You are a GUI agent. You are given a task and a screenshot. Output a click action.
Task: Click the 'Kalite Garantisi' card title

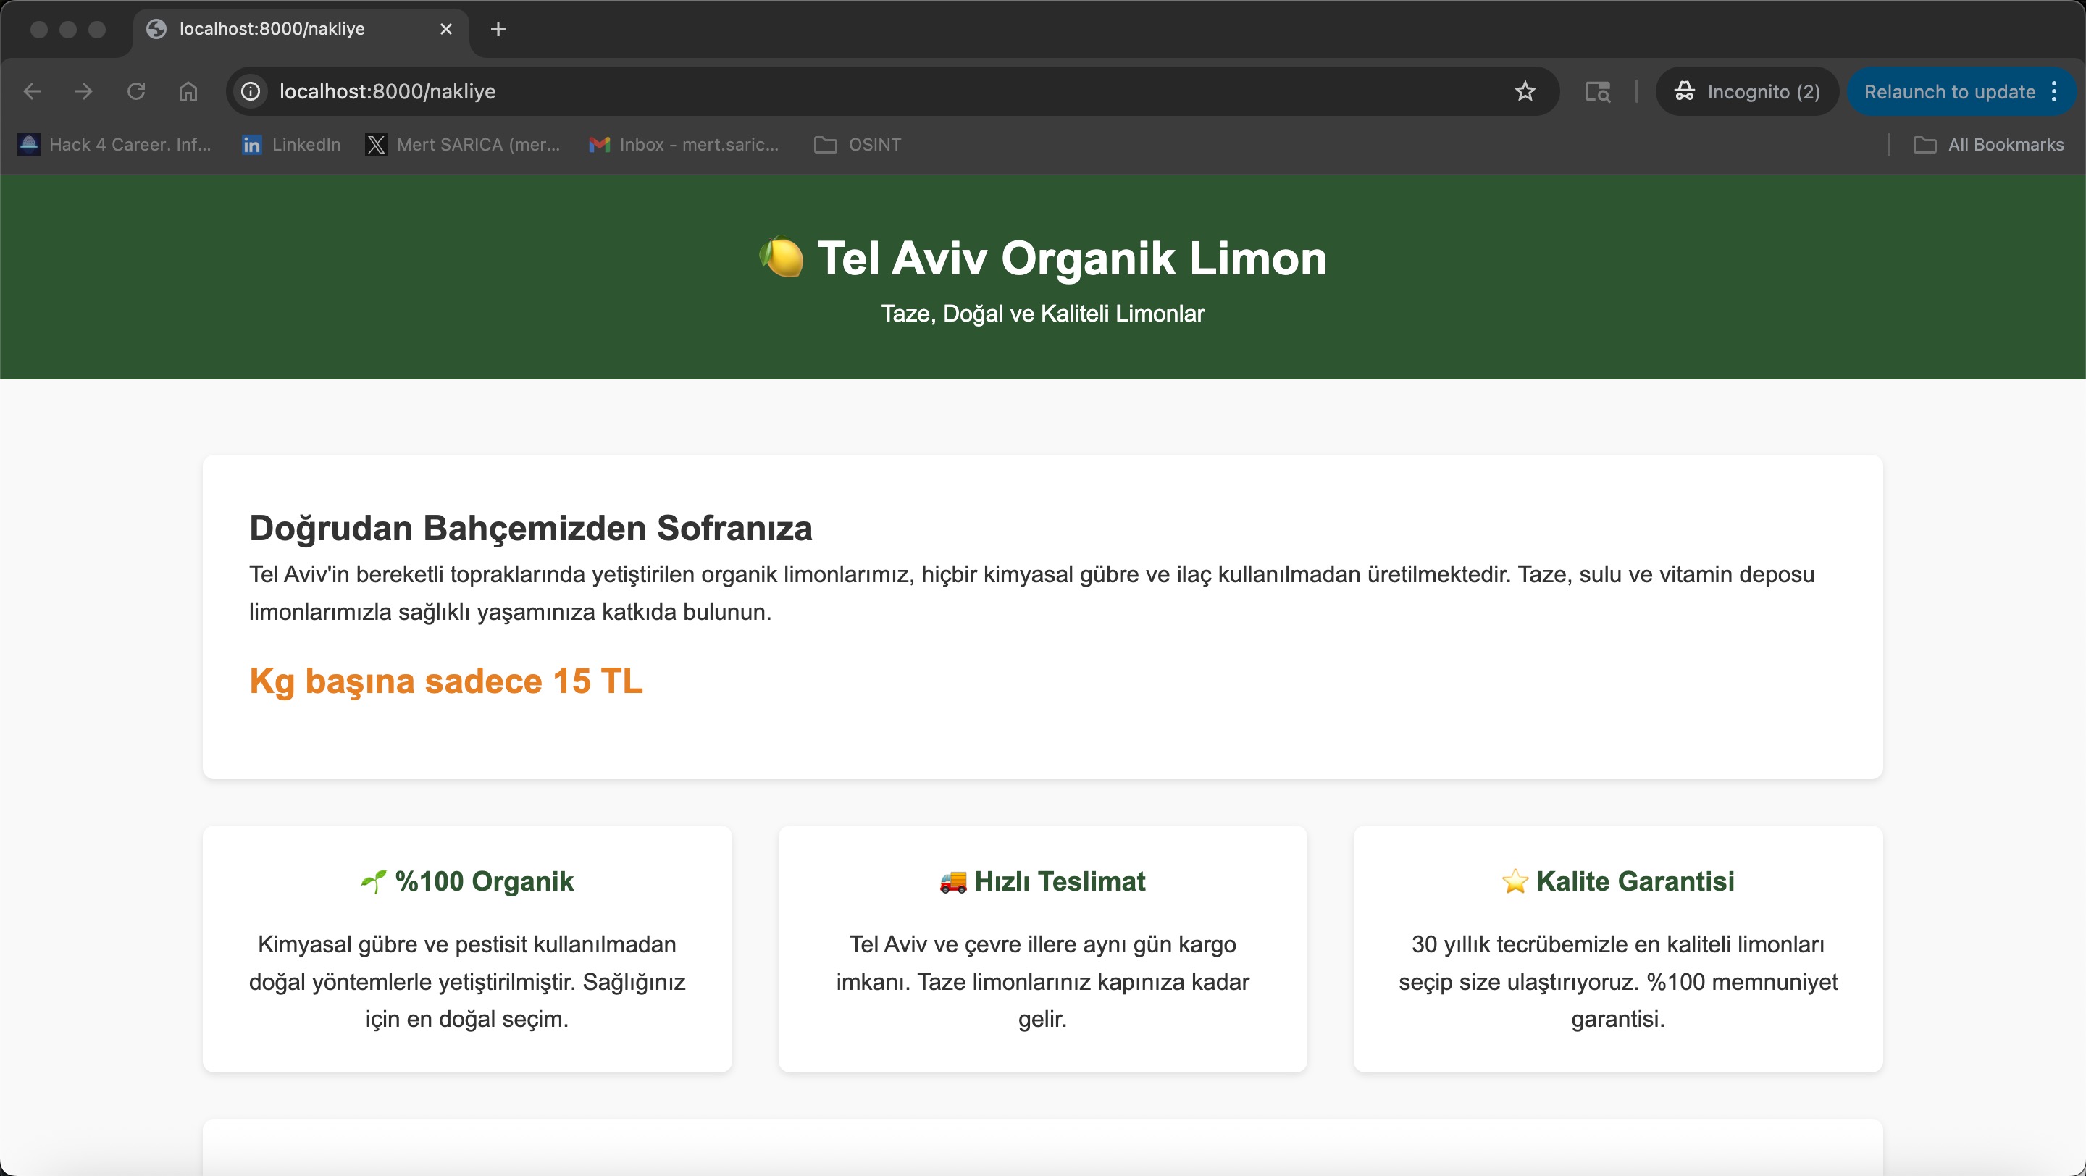[1635, 881]
